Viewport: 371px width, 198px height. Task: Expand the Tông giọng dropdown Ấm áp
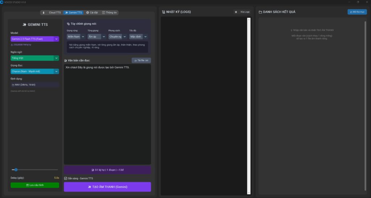click(x=96, y=36)
